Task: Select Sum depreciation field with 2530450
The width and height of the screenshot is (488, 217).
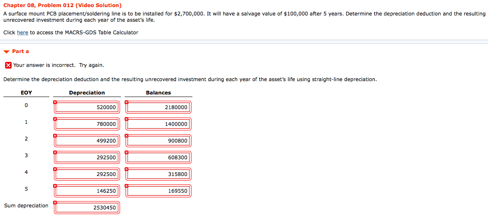Action: (87, 208)
